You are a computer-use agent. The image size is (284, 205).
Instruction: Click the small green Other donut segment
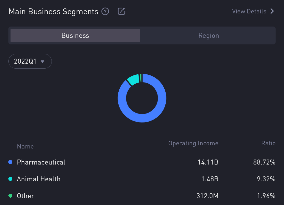[x=141, y=78]
